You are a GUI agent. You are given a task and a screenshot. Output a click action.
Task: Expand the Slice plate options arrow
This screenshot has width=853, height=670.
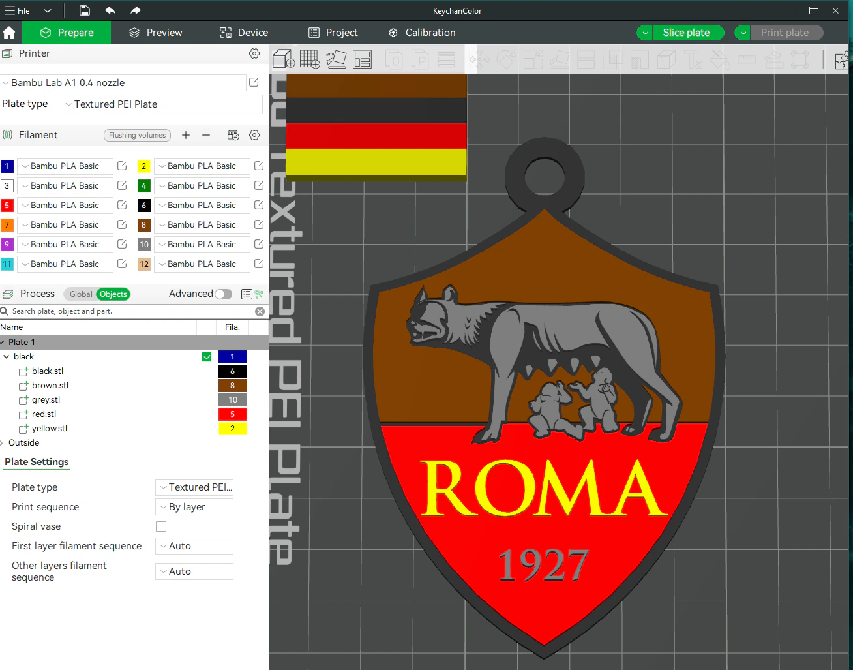coord(645,33)
